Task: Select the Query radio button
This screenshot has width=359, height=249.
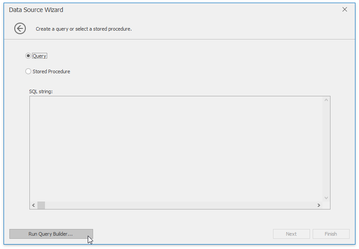Action: coord(28,56)
